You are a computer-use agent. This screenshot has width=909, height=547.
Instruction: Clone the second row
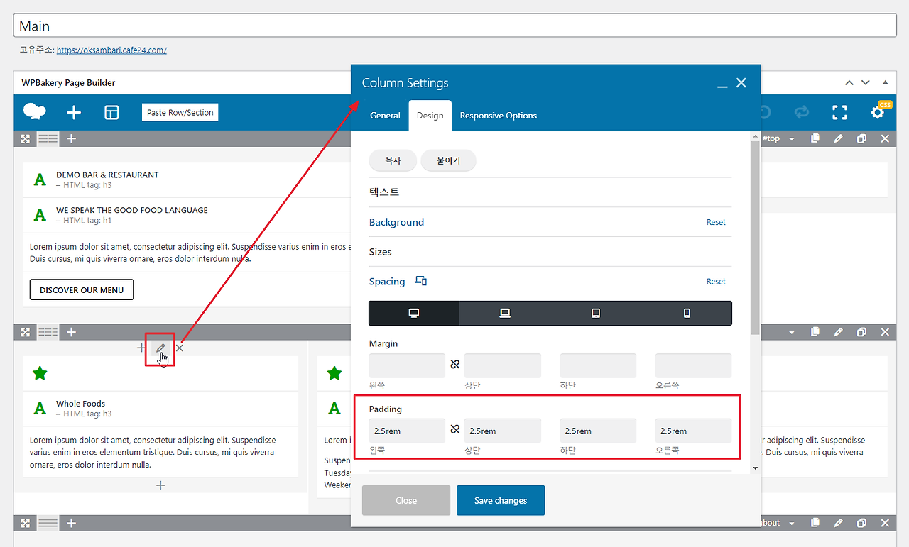[861, 332]
